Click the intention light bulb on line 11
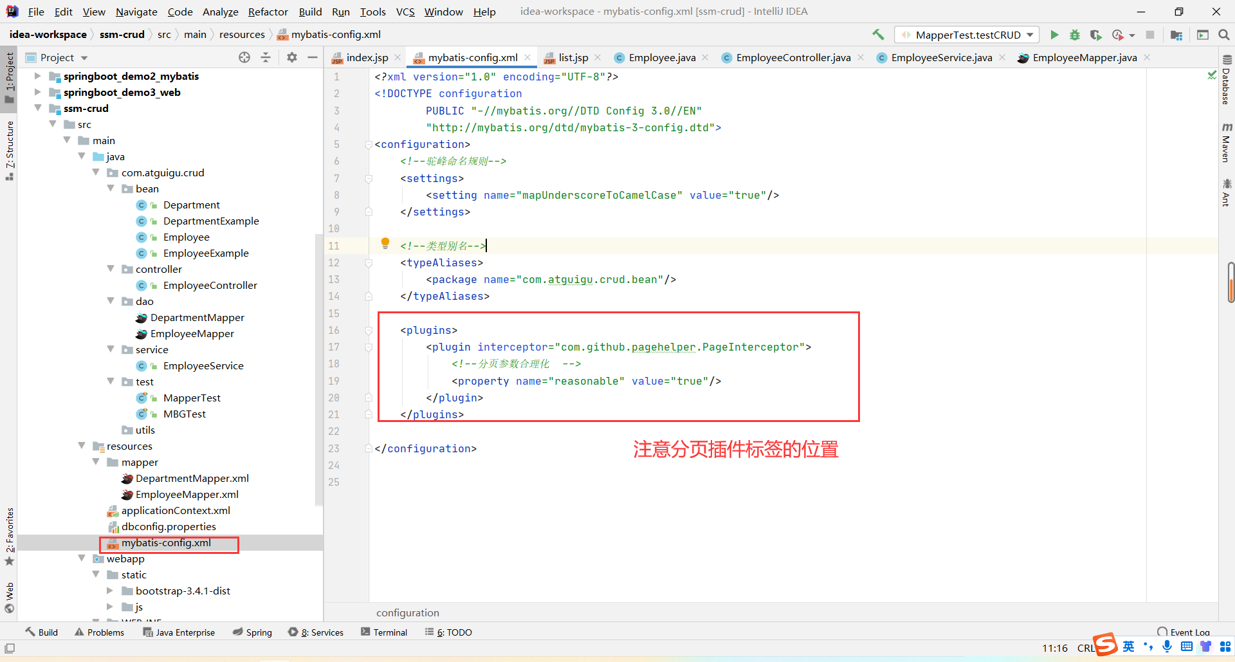 (385, 243)
